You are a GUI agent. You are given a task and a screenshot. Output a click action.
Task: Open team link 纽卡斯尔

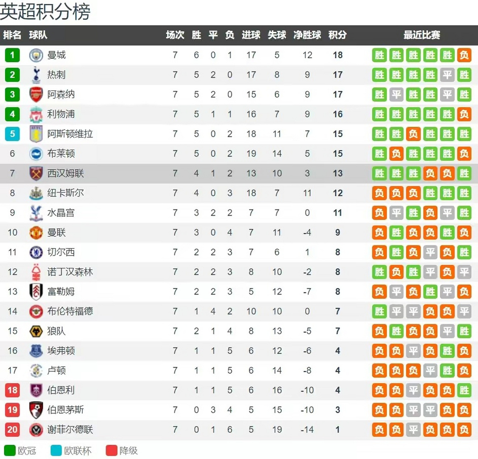point(65,193)
